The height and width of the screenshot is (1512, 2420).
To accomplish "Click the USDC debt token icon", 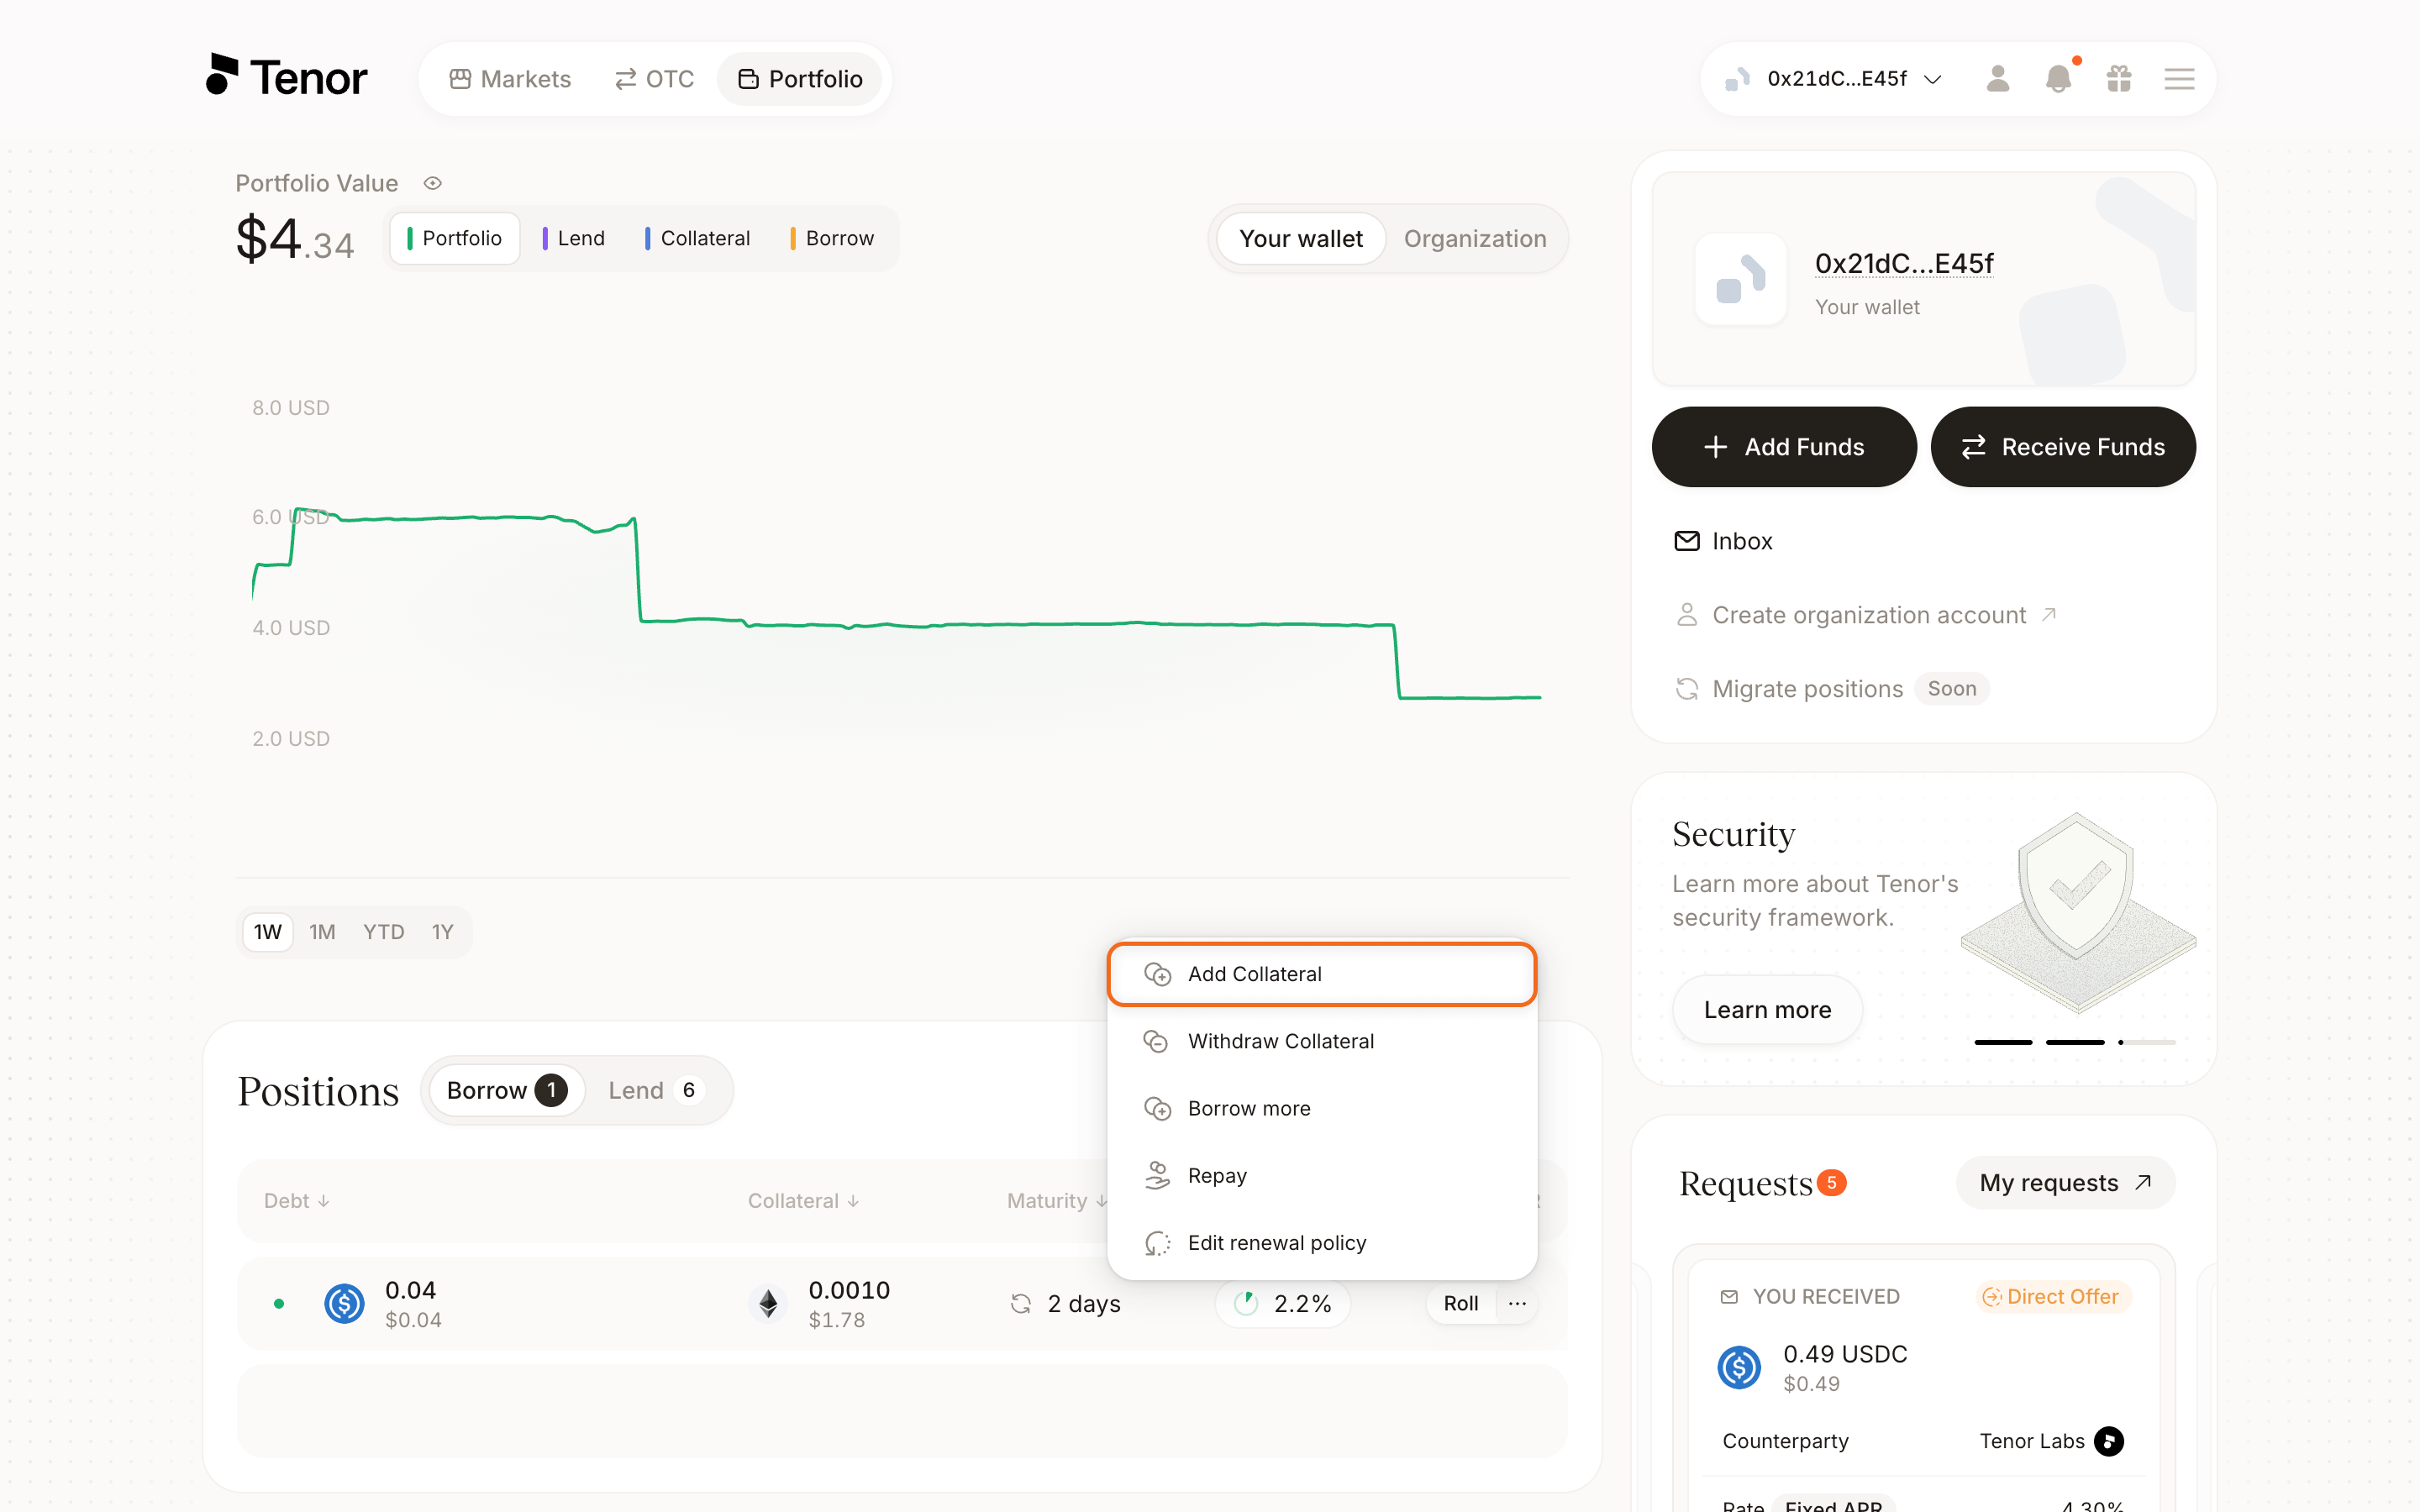I will 344,1303.
